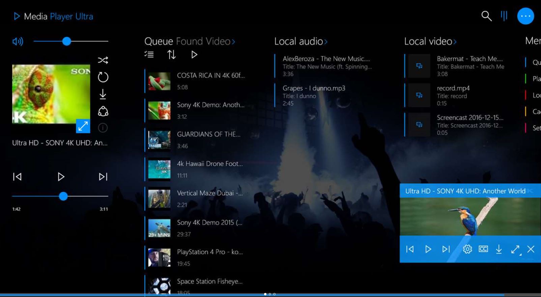
Task: Open the blue more options circle button
Action: coord(525,16)
